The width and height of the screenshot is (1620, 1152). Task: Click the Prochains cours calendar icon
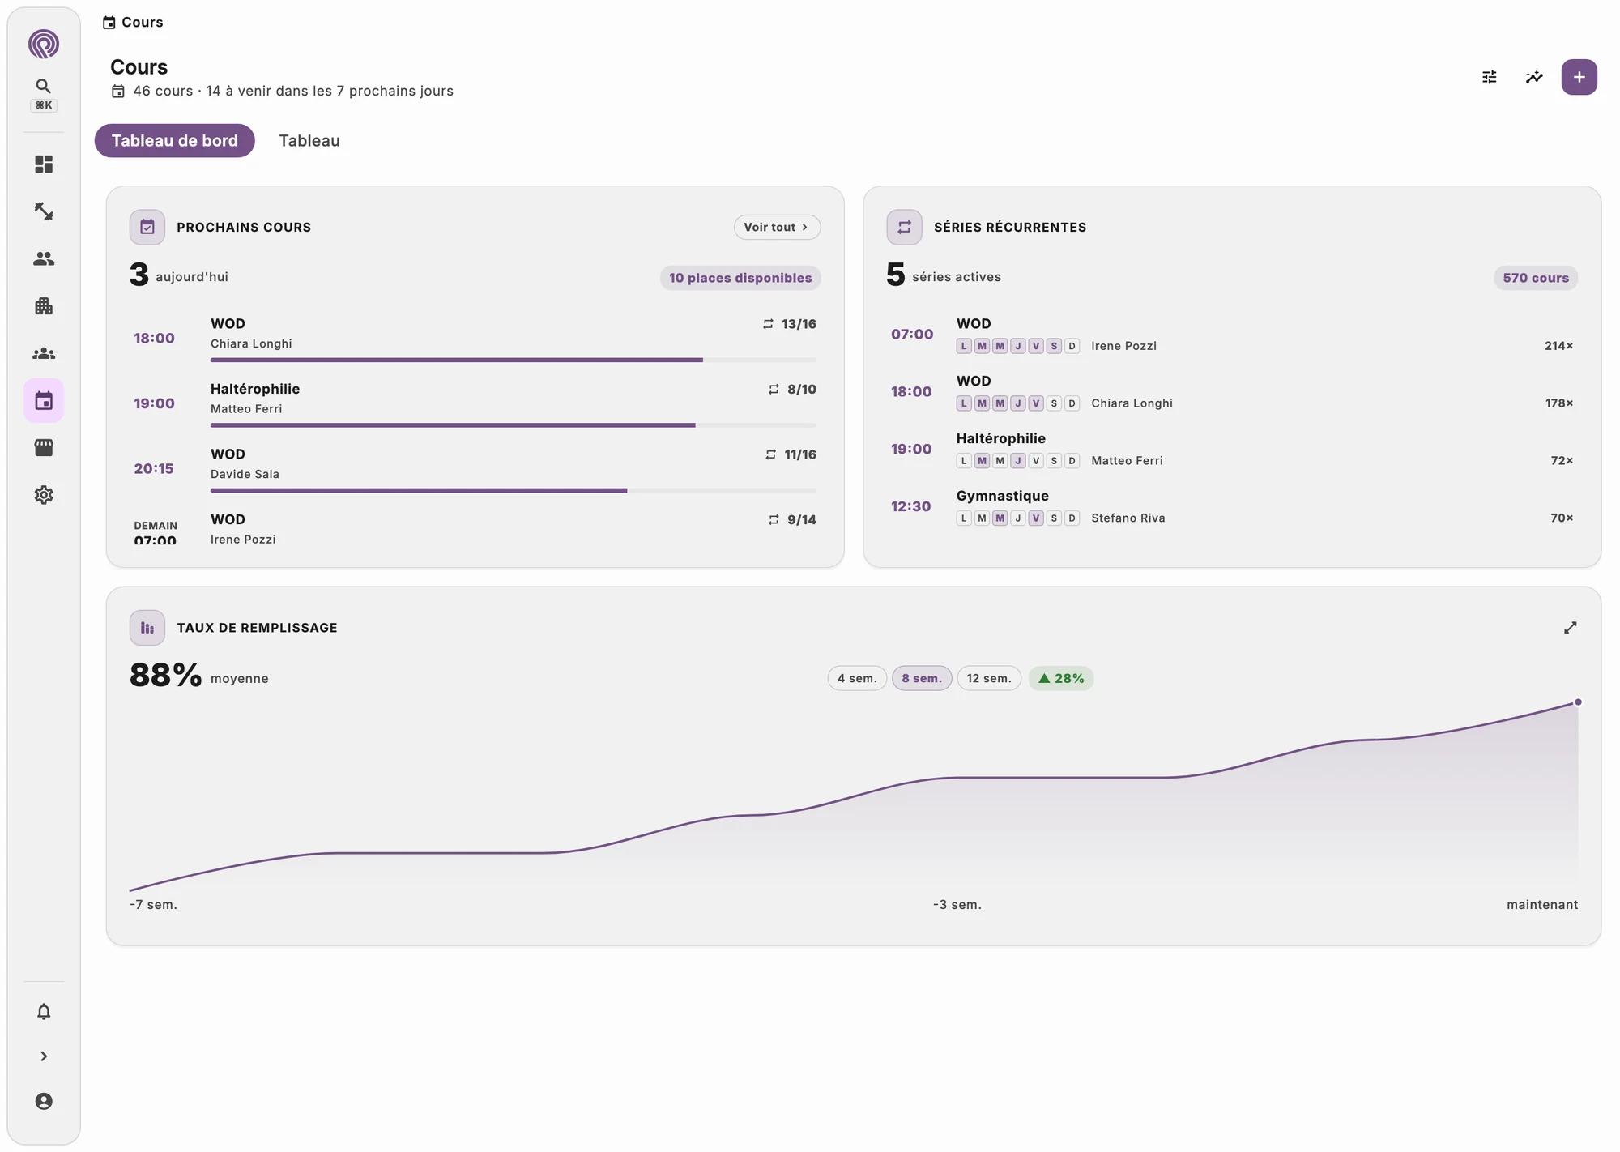click(x=147, y=228)
